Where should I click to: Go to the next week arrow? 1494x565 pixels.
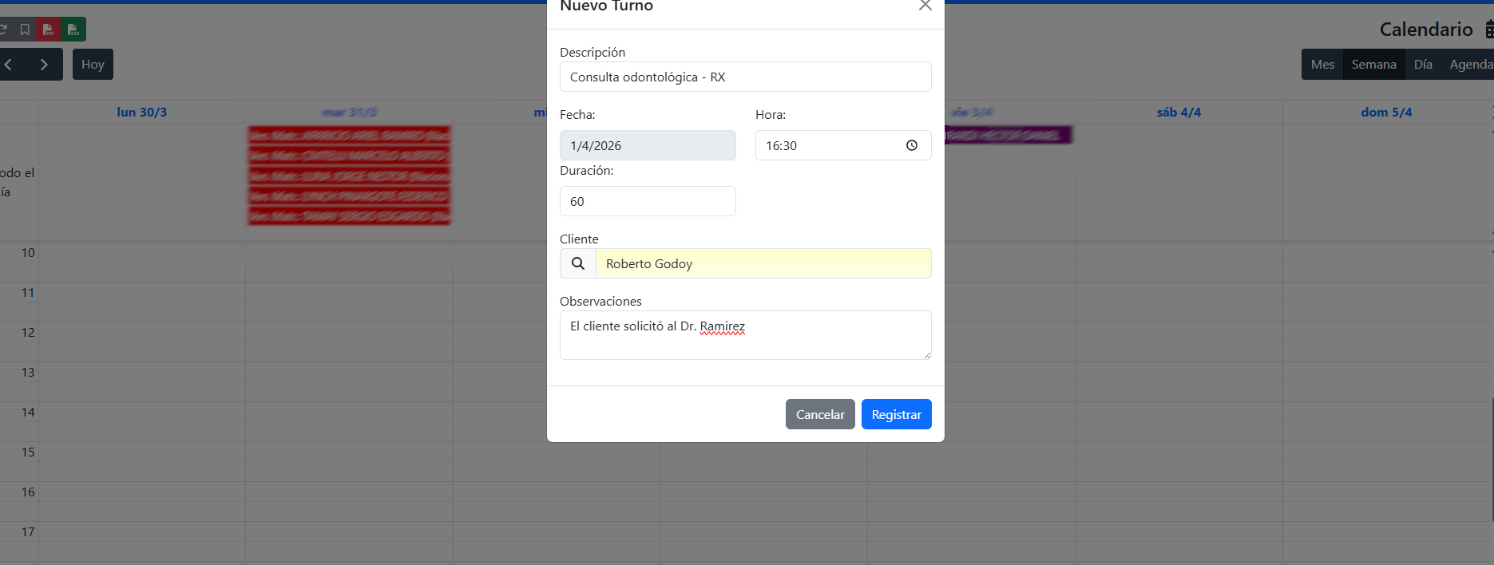click(x=44, y=65)
